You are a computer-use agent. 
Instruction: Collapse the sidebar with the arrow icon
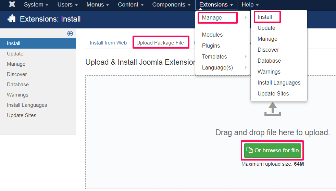70,34
